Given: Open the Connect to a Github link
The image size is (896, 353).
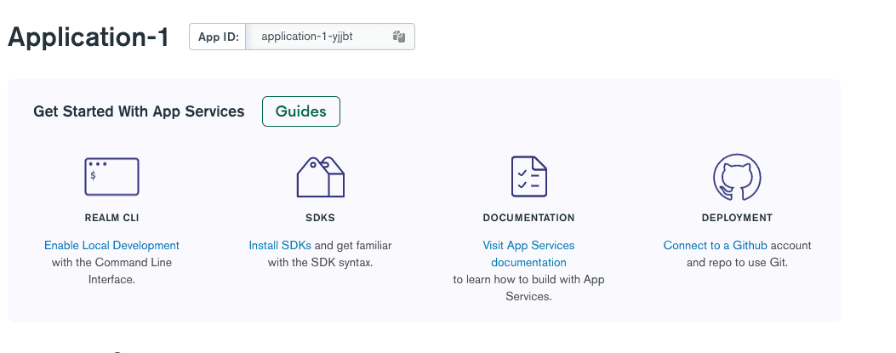Looking at the screenshot, I should pos(715,245).
